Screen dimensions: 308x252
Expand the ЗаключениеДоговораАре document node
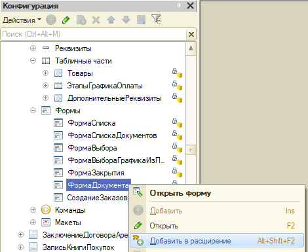point(20,235)
